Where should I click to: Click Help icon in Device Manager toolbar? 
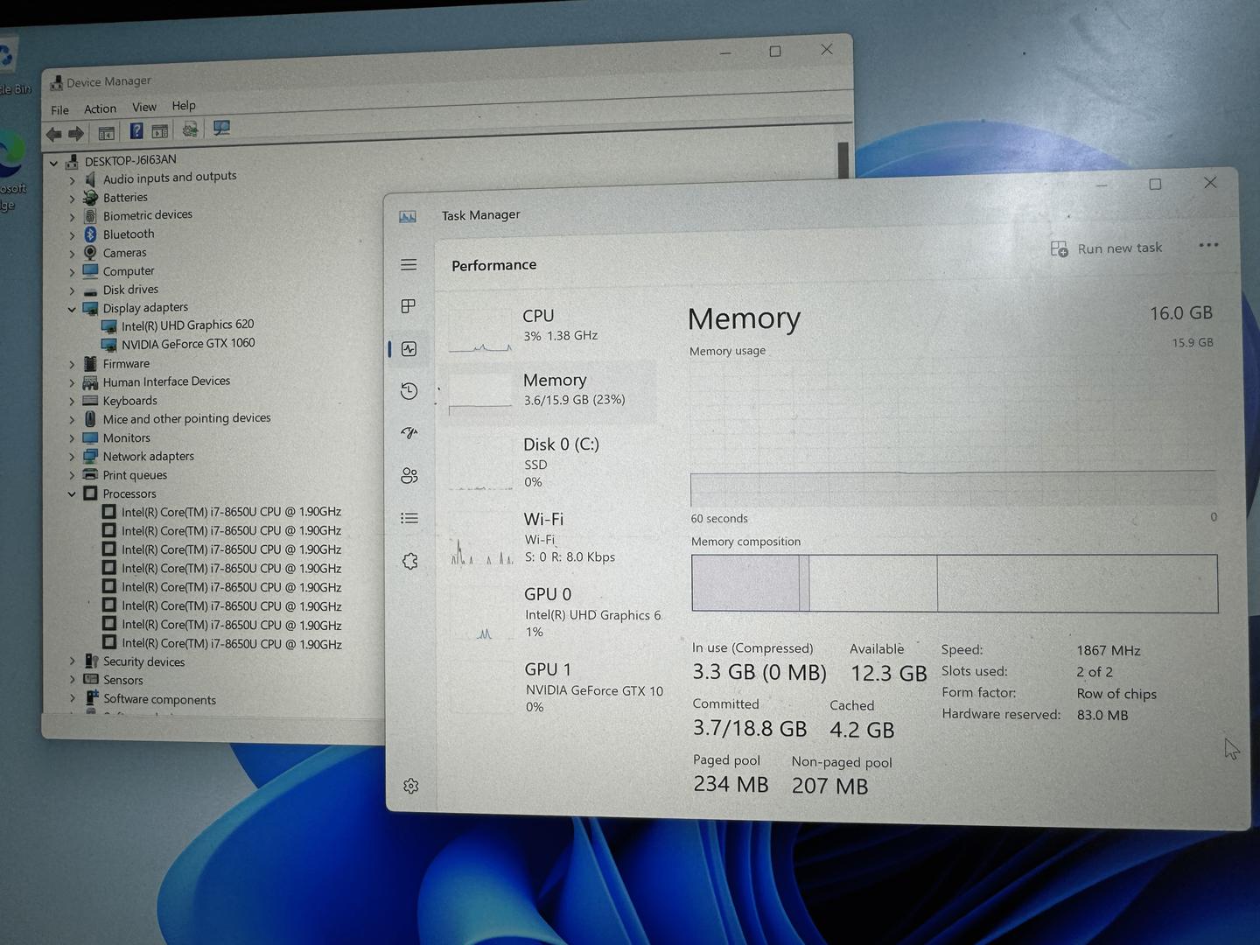pos(136,131)
